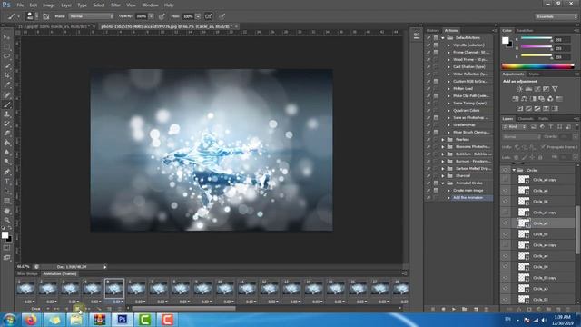Toggle the Vignette (selection) action checkbox
The image size is (581, 327).
428,45
